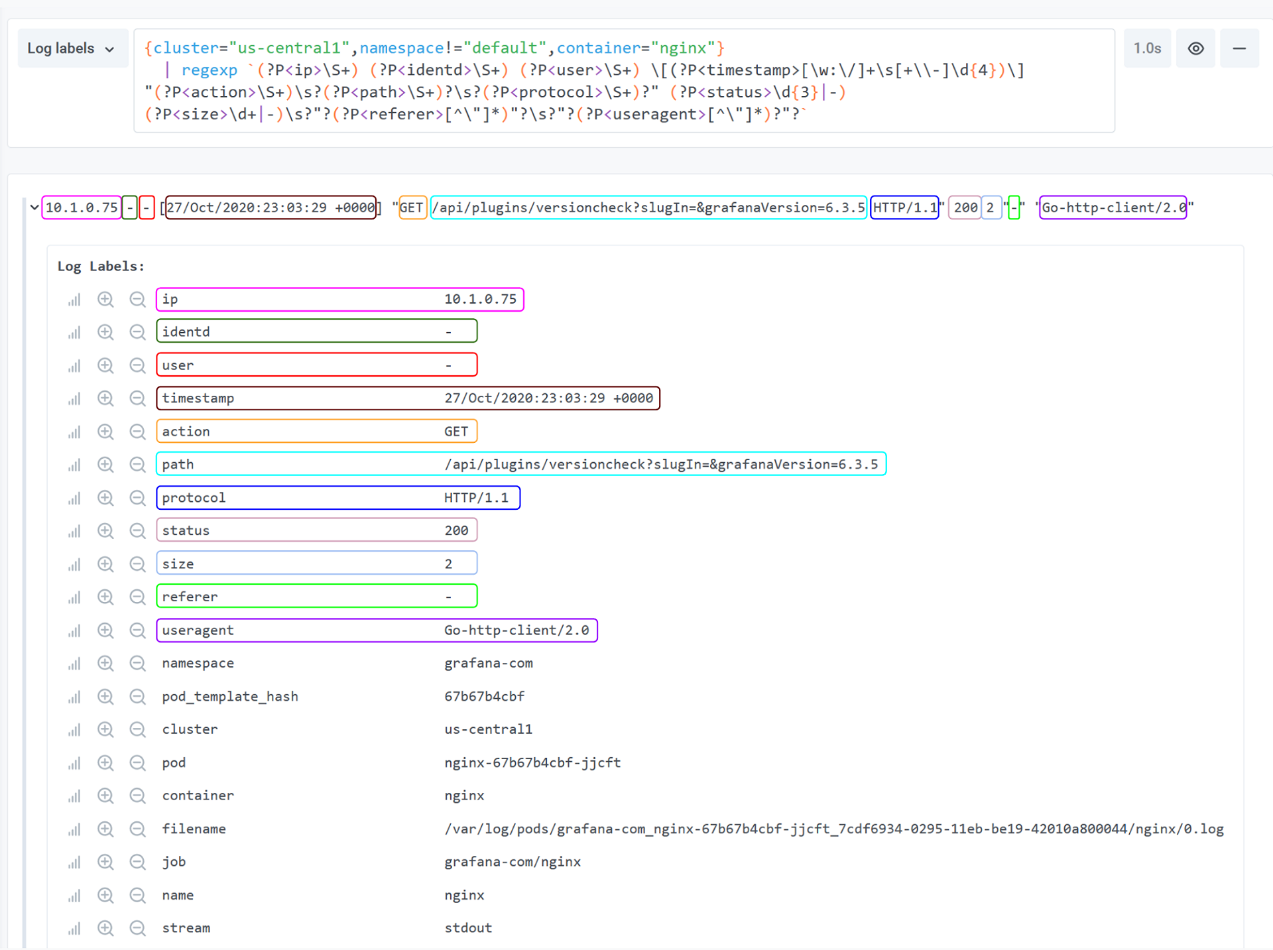Image resolution: width=1273 pixels, height=950 pixels.
Task: Toggle query visibility with the eye icon
Action: tap(1195, 48)
